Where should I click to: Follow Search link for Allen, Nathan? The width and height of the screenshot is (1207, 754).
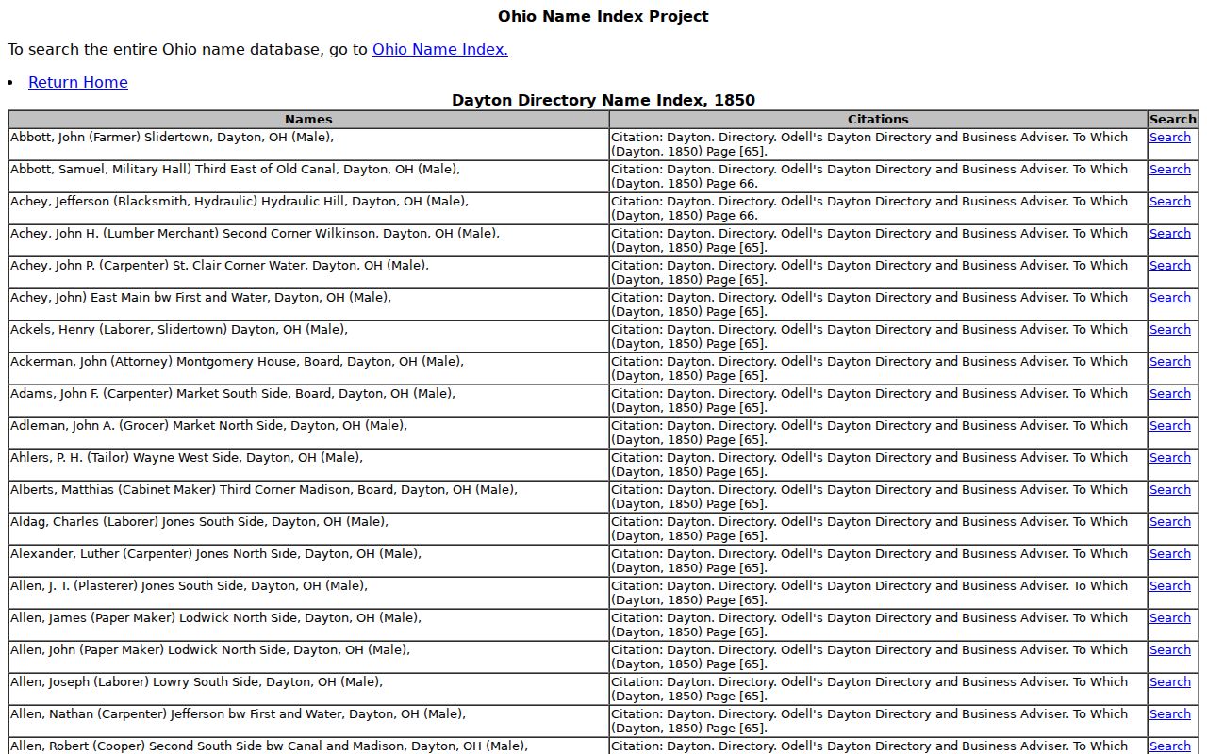click(x=1170, y=714)
